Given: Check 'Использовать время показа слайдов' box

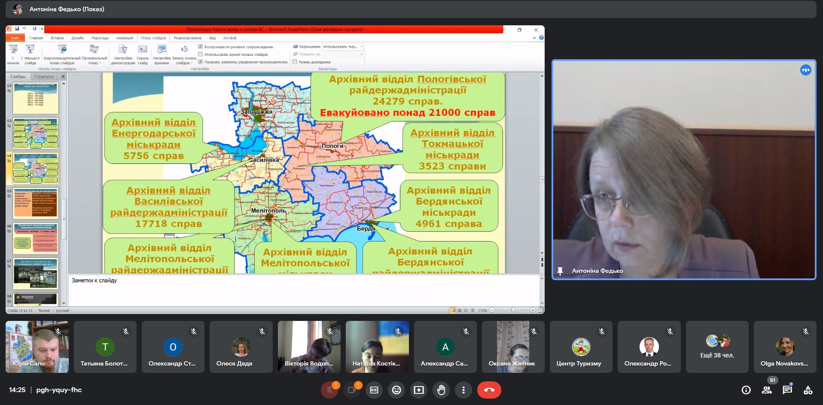Looking at the screenshot, I should (x=201, y=54).
